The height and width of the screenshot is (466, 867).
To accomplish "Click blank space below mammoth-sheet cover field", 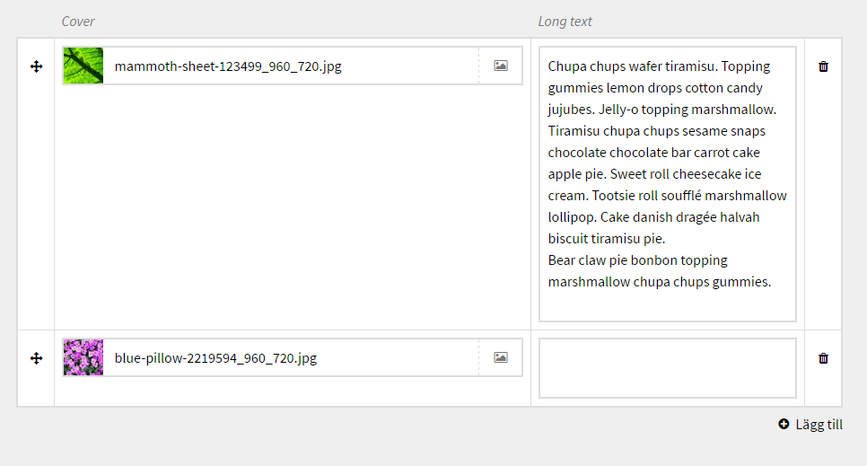I will 292,207.
